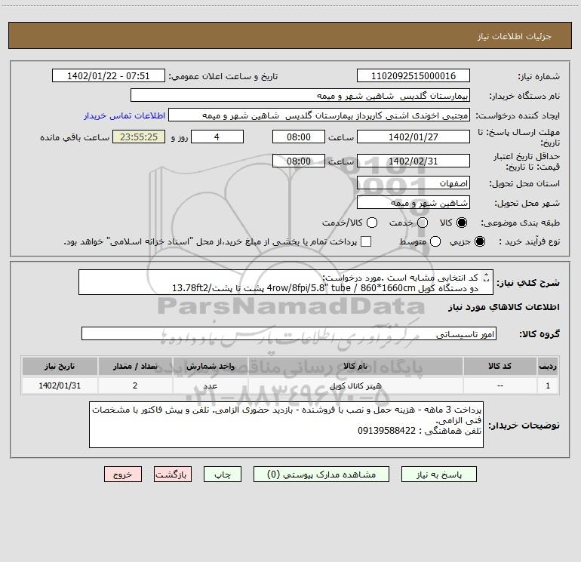This screenshot has height=562, width=581.
Task: Select the جزیی purchase type radio
Action: click(x=479, y=241)
